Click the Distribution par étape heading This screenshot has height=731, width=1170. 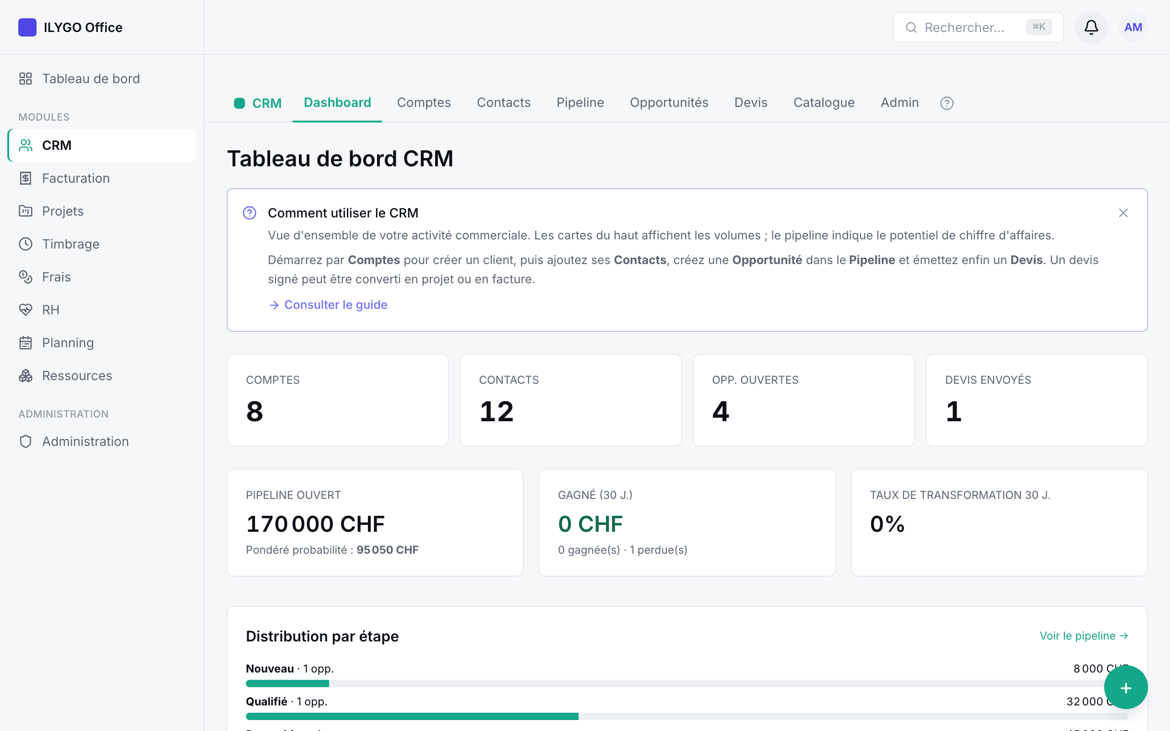pos(322,636)
